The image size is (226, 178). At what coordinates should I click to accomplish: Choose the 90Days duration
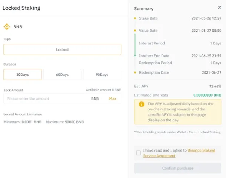[x=102, y=75]
